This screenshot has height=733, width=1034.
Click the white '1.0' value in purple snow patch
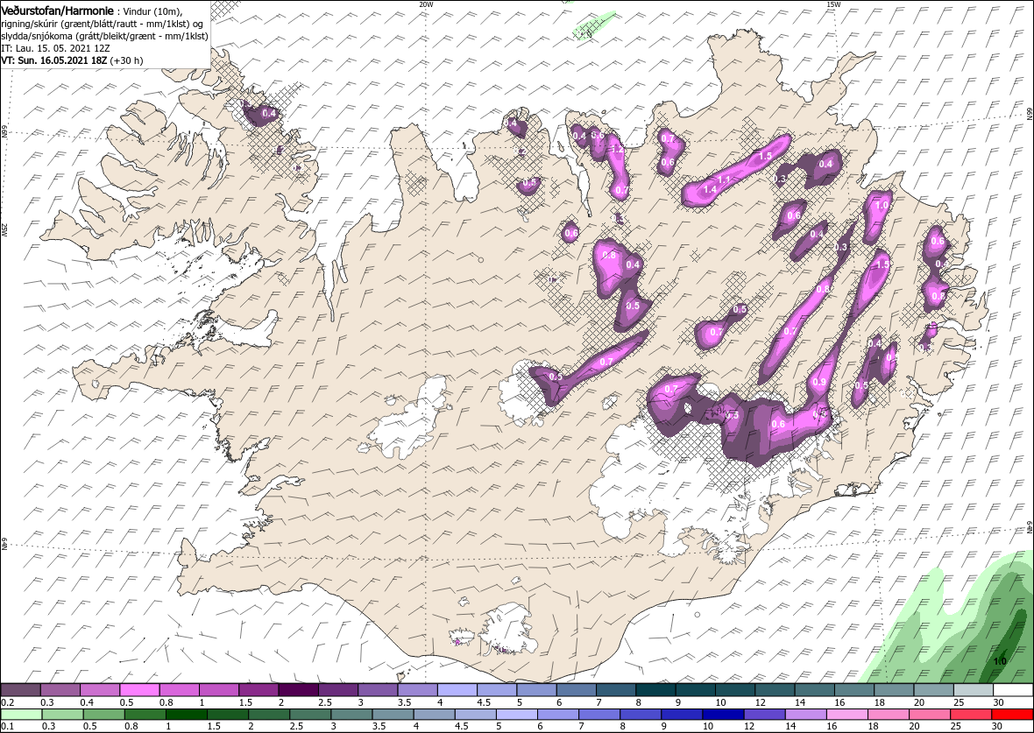click(x=882, y=205)
